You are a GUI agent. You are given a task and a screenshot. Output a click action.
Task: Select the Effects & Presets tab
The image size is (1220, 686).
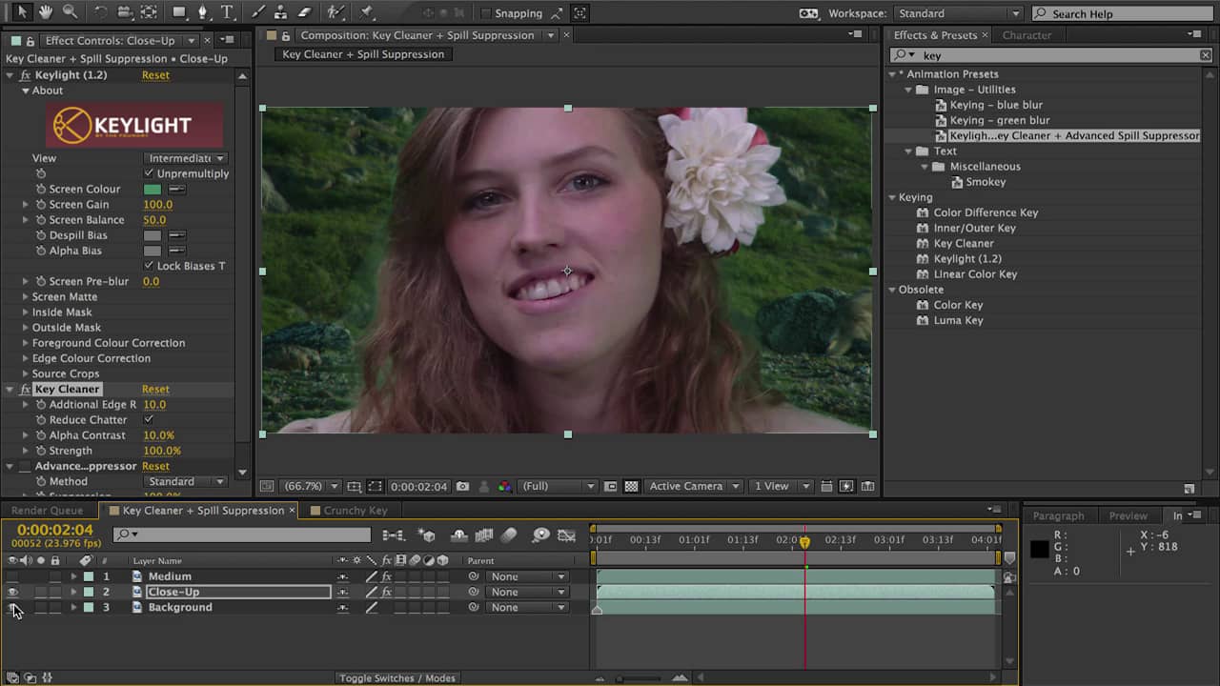click(x=935, y=35)
